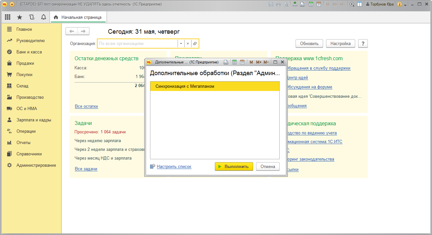Viewport: 432px width, 235px height.
Task: Click the Выполнить button
Action: (234, 166)
